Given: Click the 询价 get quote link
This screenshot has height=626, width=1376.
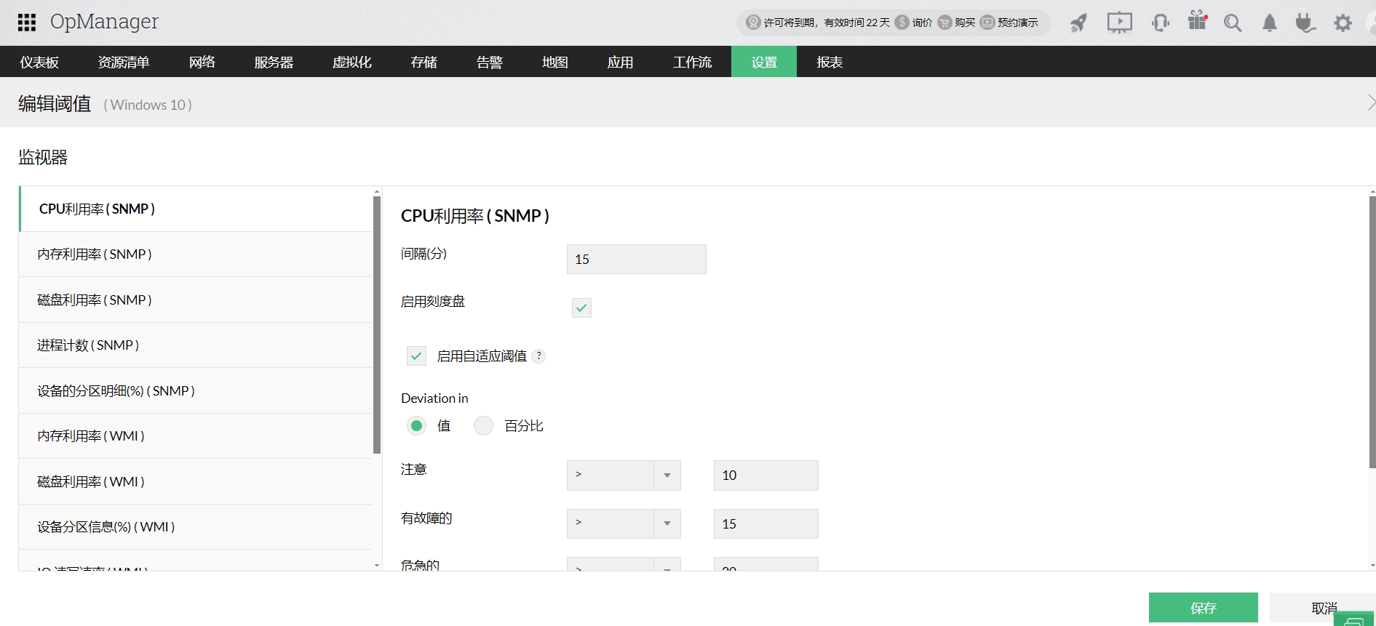Looking at the screenshot, I should point(922,23).
